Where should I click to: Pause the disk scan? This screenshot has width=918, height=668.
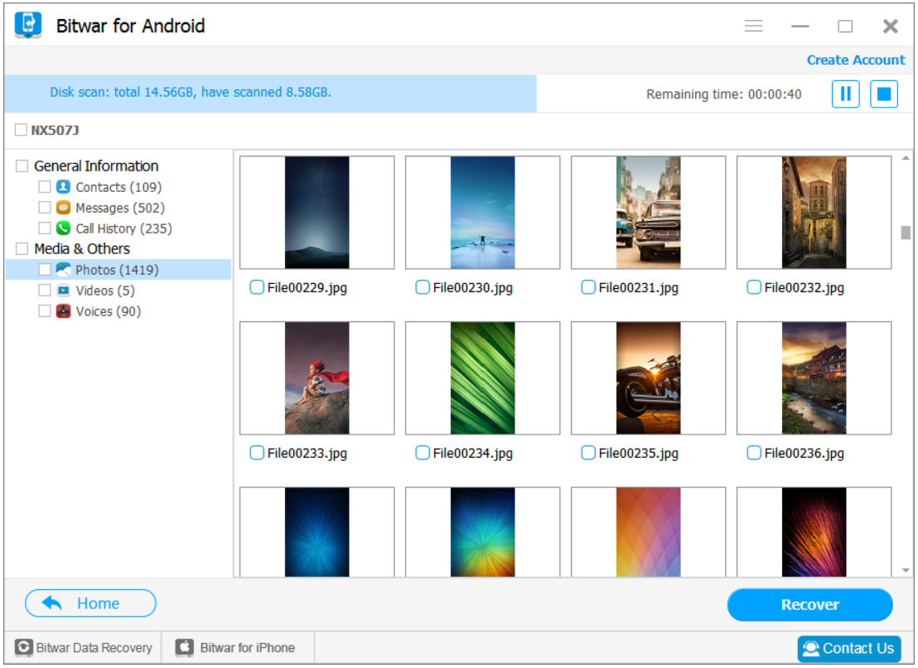845,94
